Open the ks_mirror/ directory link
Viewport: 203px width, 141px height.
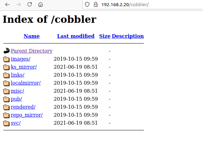pyautogui.click(x=24, y=67)
